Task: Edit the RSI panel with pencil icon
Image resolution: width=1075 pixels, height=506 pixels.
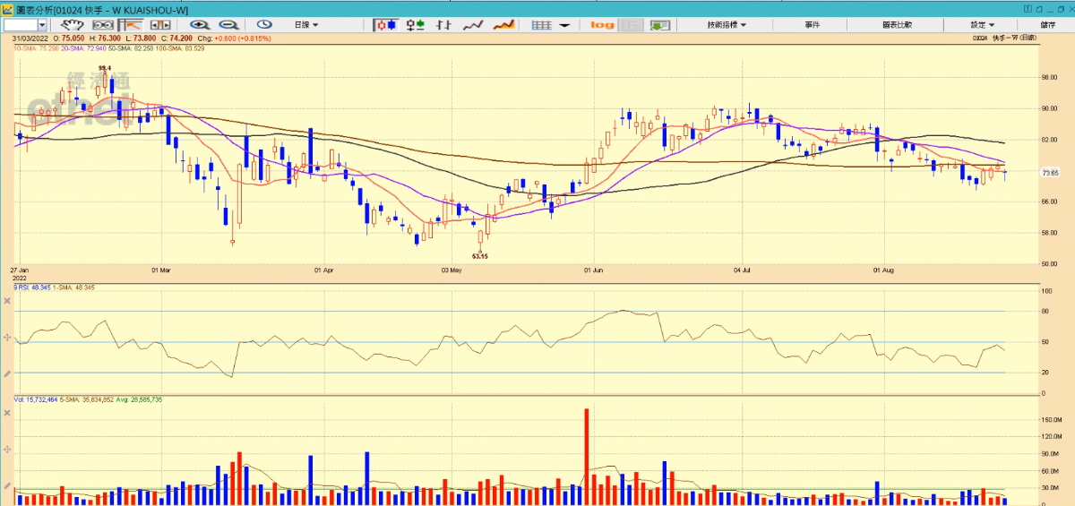Action: click(x=7, y=373)
